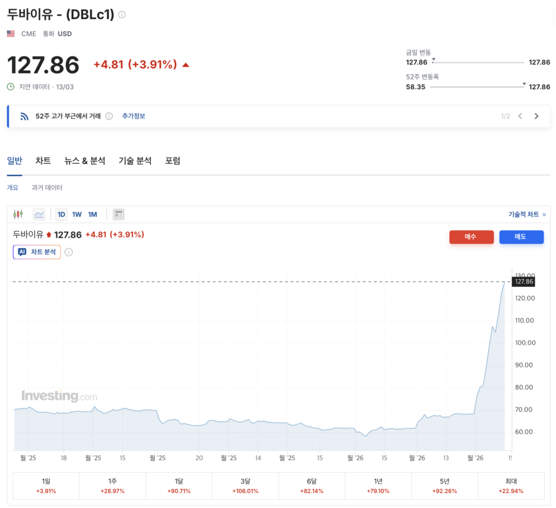Click info icon beside 52주 고가 부근에서 거래

109,116
